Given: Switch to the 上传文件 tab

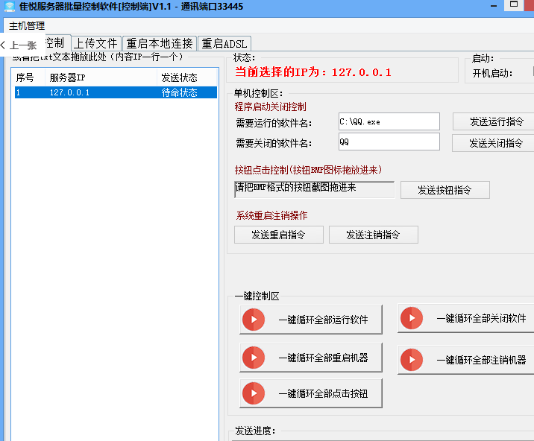Looking at the screenshot, I should [x=95, y=43].
